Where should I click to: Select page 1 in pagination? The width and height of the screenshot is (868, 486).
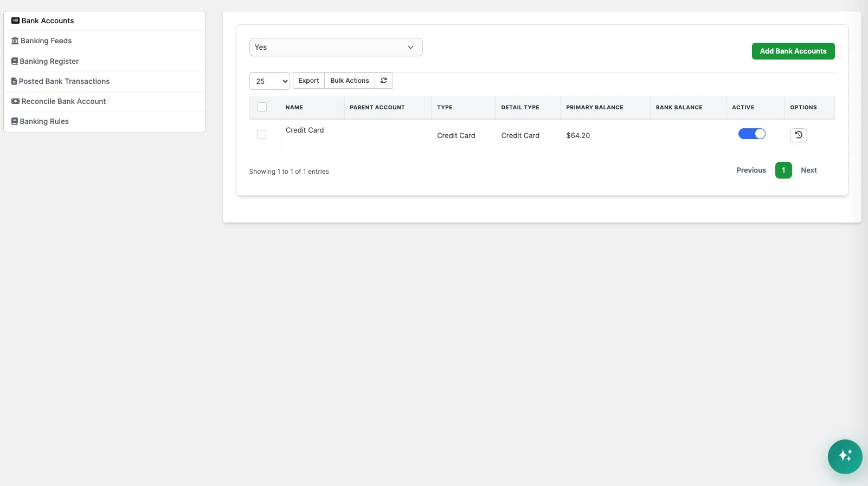pos(783,170)
